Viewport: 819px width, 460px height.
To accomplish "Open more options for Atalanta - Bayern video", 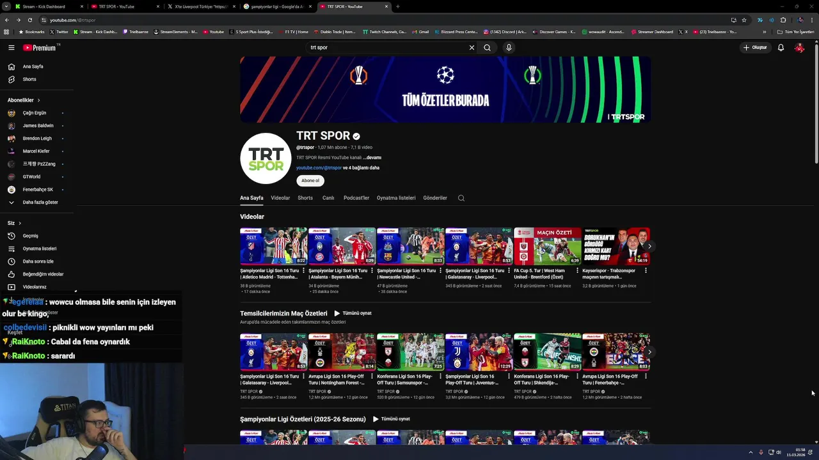I will (x=372, y=270).
